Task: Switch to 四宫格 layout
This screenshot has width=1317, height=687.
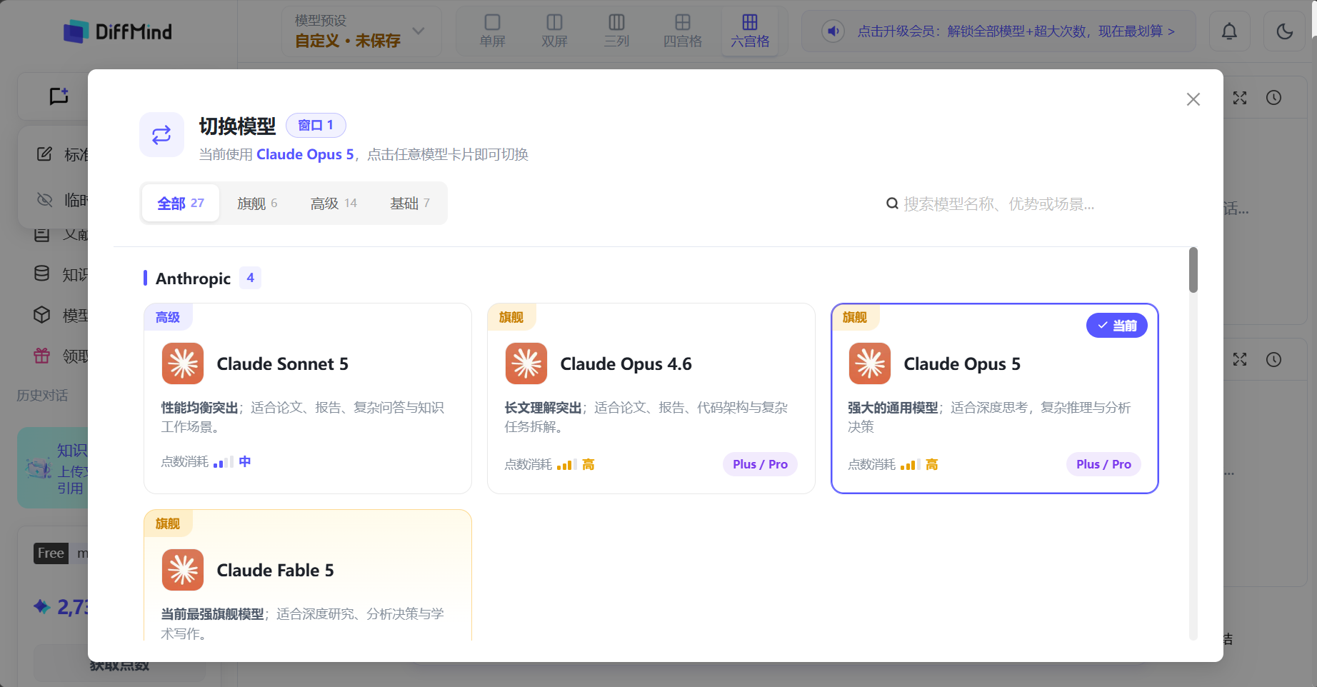Action: coord(682,31)
